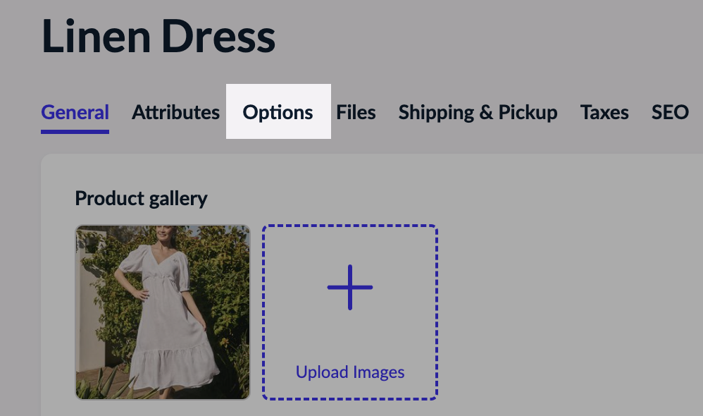Preview the white dress product image
The height and width of the screenshot is (416, 703).
coord(161,311)
